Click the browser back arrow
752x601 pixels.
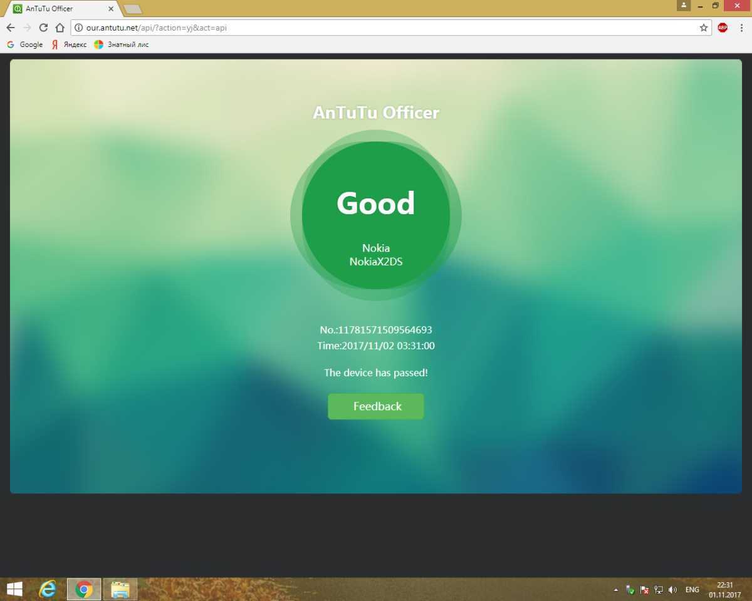(x=11, y=28)
